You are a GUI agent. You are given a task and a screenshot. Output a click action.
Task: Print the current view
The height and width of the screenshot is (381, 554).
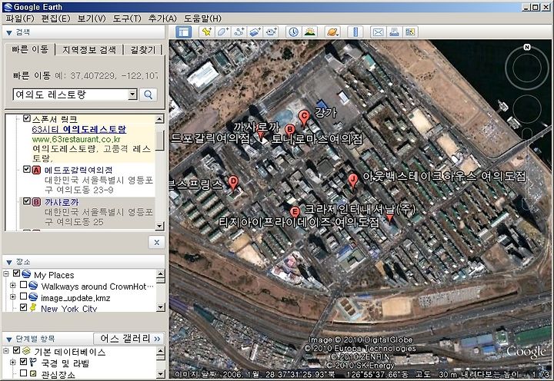(x=394, y=32)
